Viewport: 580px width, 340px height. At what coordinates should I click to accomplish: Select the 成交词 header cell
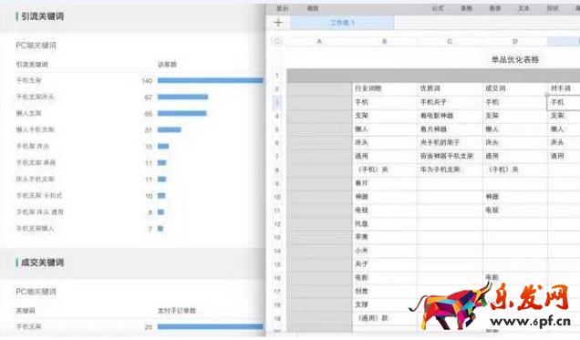click(515, 88)
